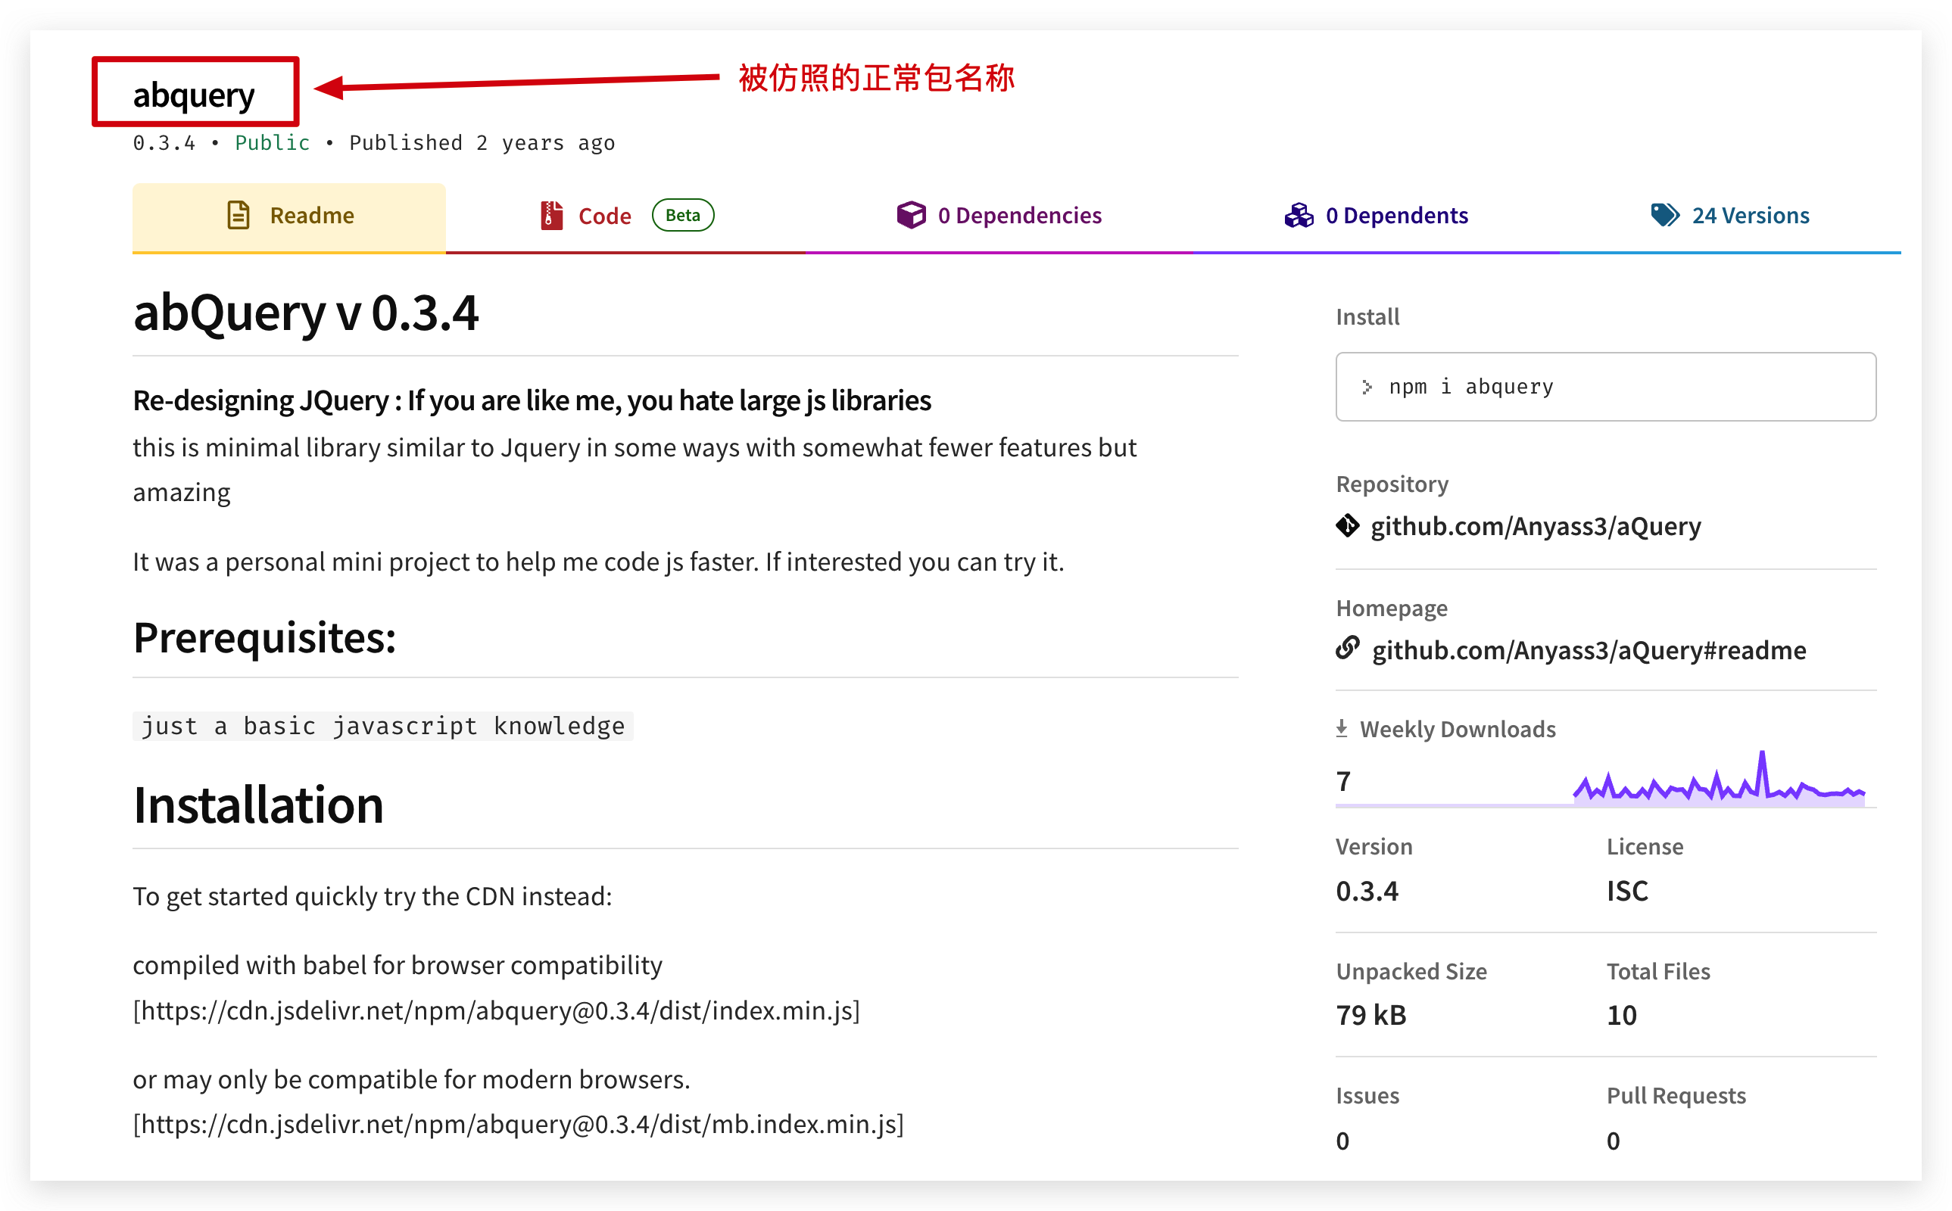Click the dist/index.min.js CDN URL text
1952x1211 pixels.
496,1010
